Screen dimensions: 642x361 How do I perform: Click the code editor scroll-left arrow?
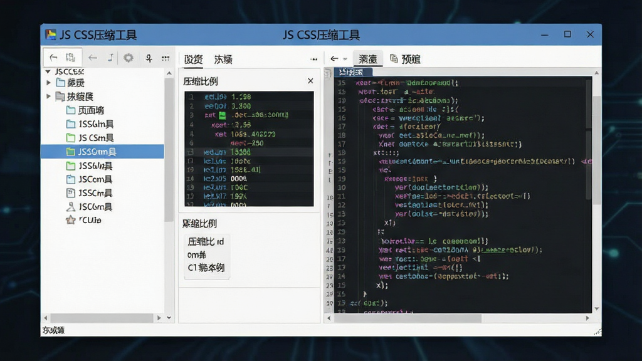329,318
